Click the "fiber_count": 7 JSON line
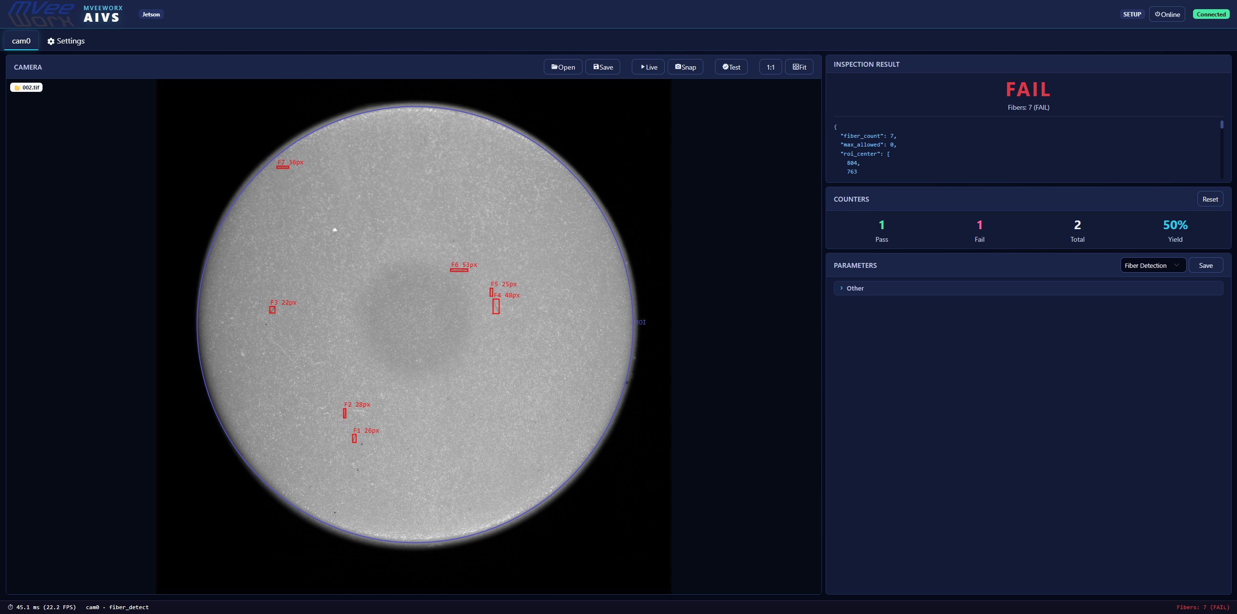Screen dimensions: 1237x614 (868, 136)
